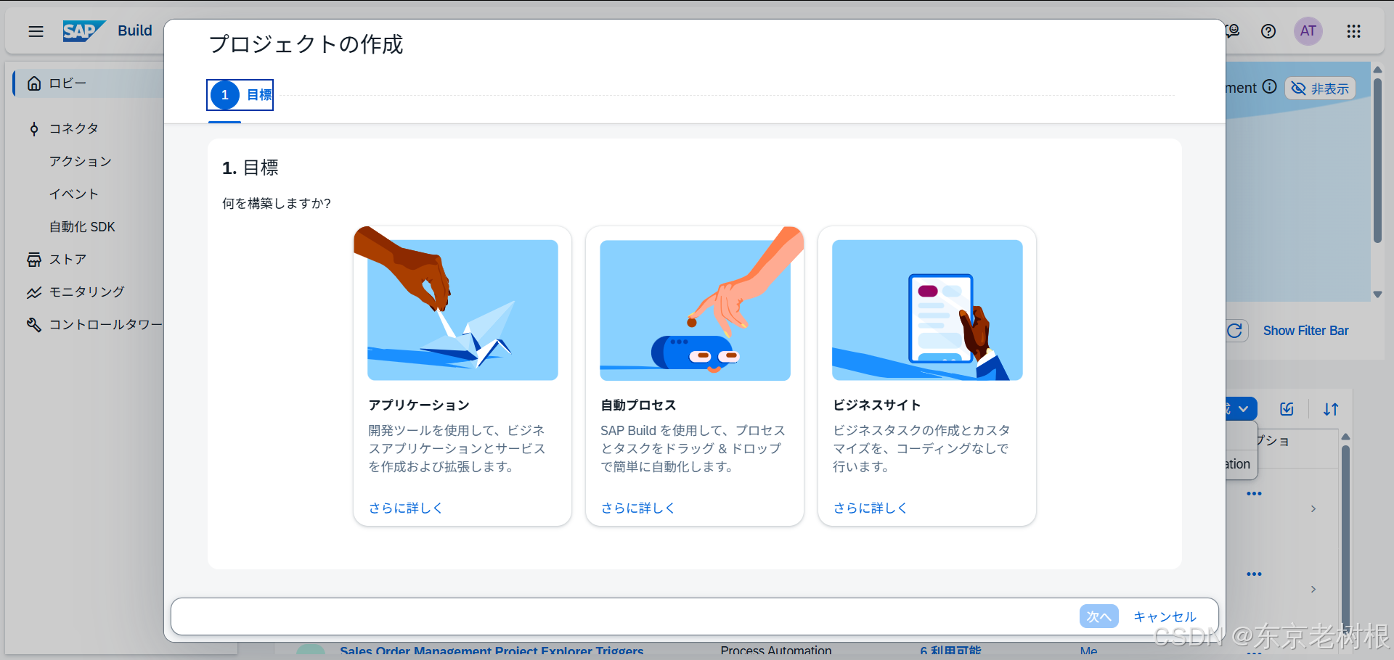This screenshot has width=1394, height=660.
Task: Click the Build product name
Action: (x=135, y=30)
